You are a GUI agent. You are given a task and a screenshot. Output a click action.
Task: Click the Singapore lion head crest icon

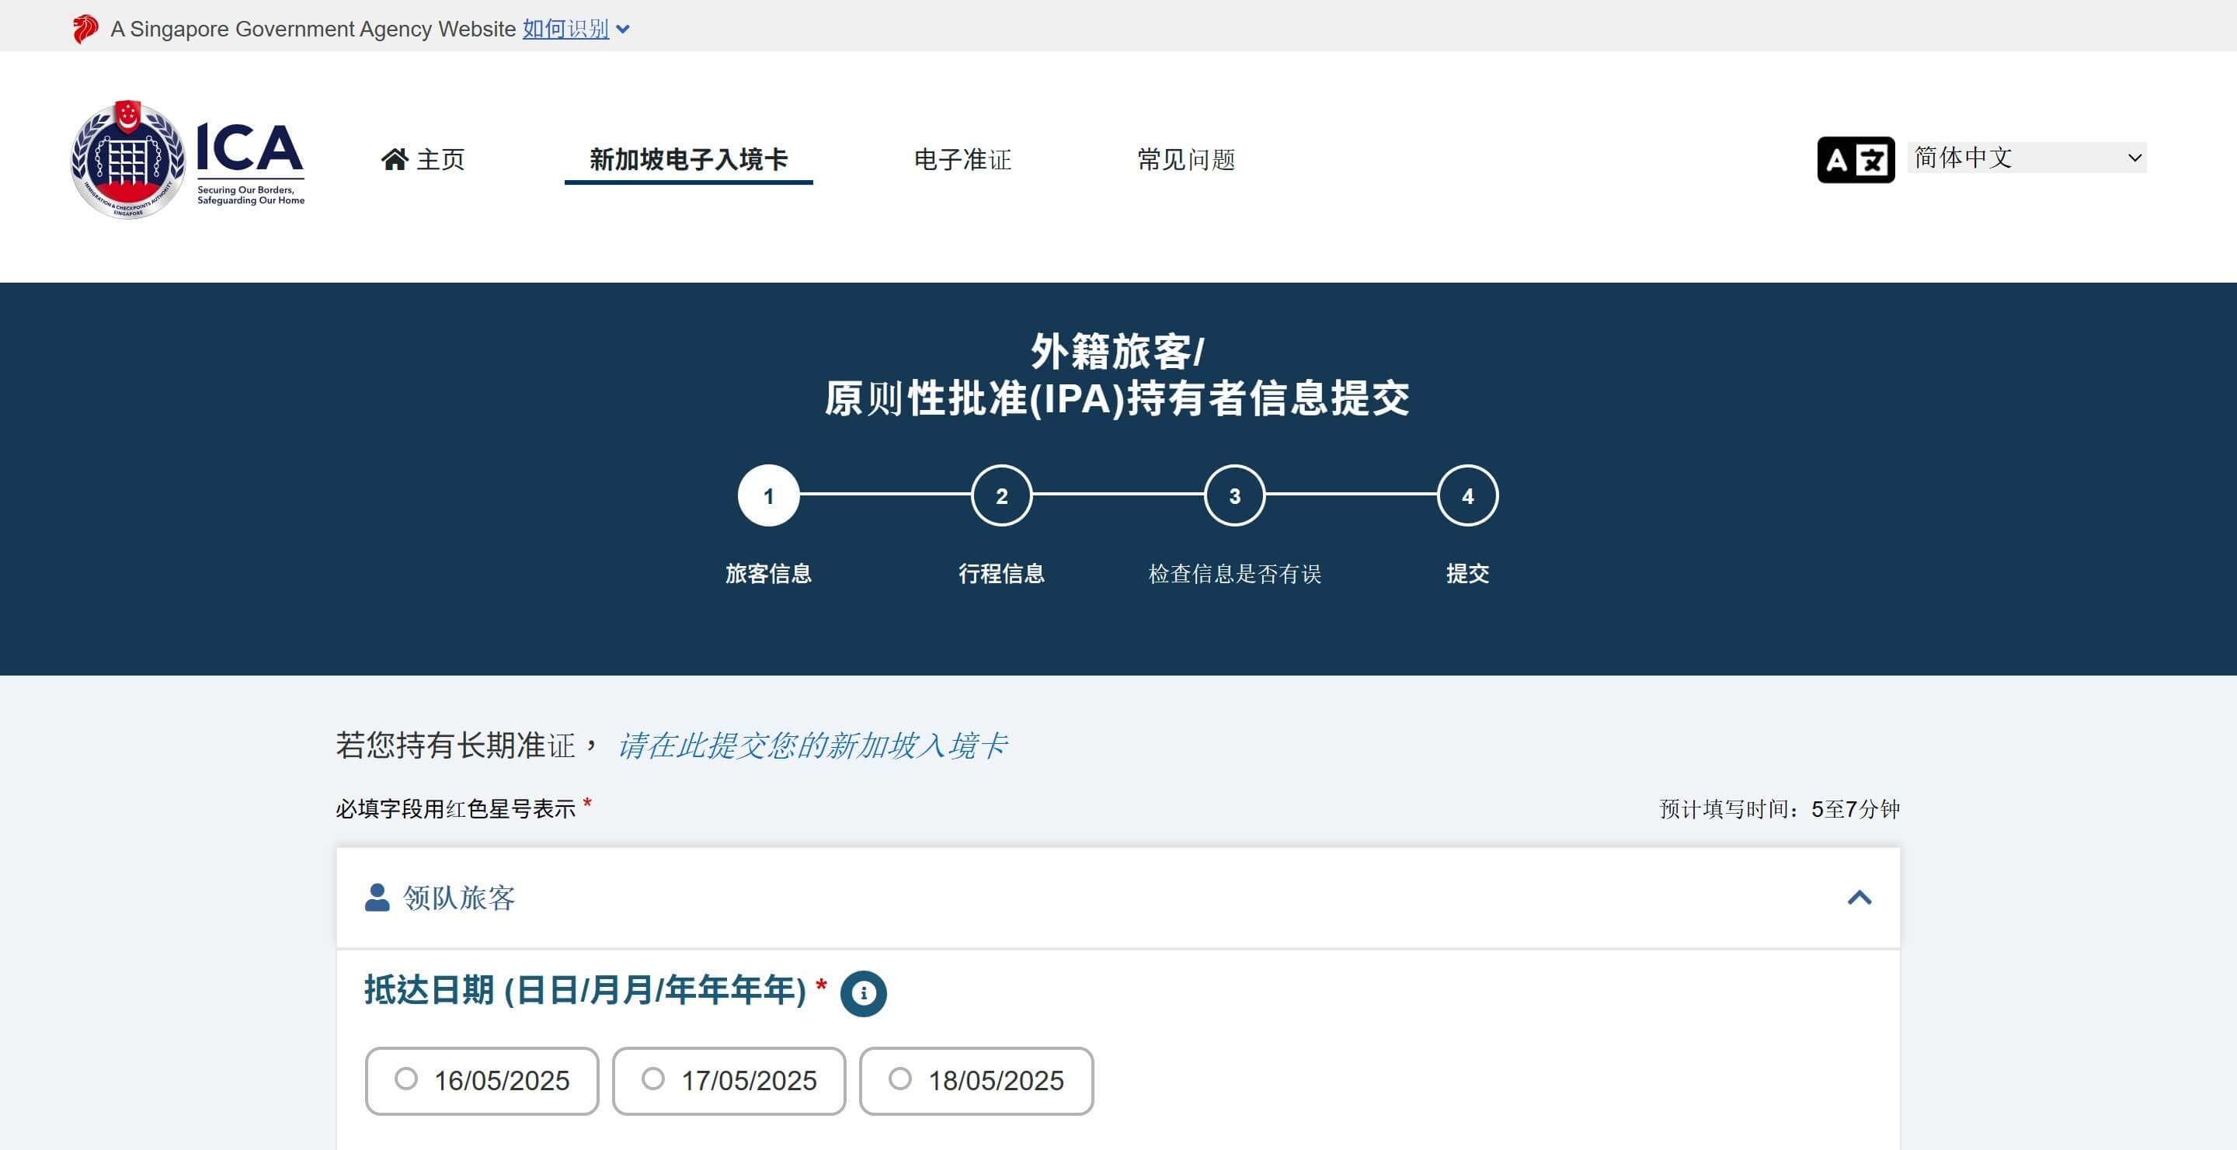tap(84, 29)
